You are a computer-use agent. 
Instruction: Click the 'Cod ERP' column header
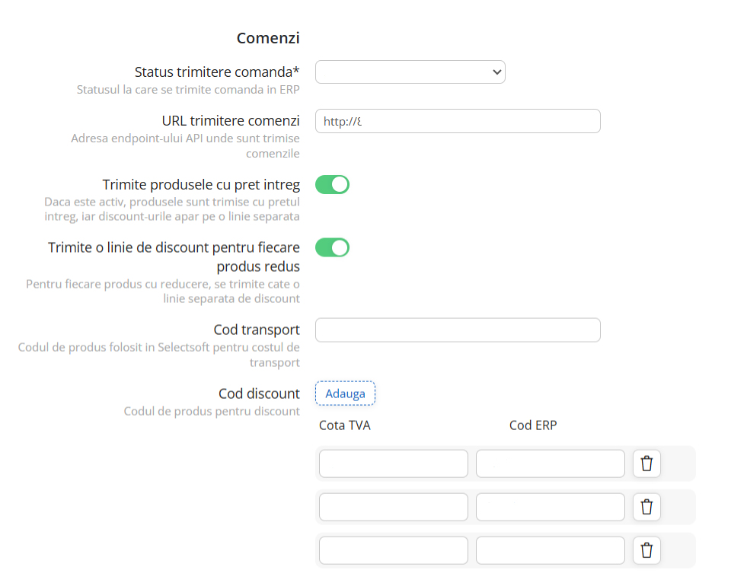(x=533, y=425)
